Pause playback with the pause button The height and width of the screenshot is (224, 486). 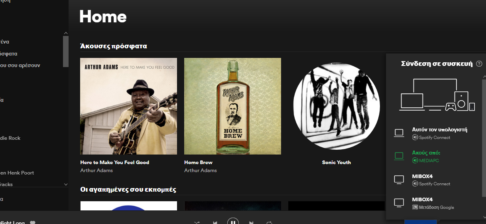point(233,221)
